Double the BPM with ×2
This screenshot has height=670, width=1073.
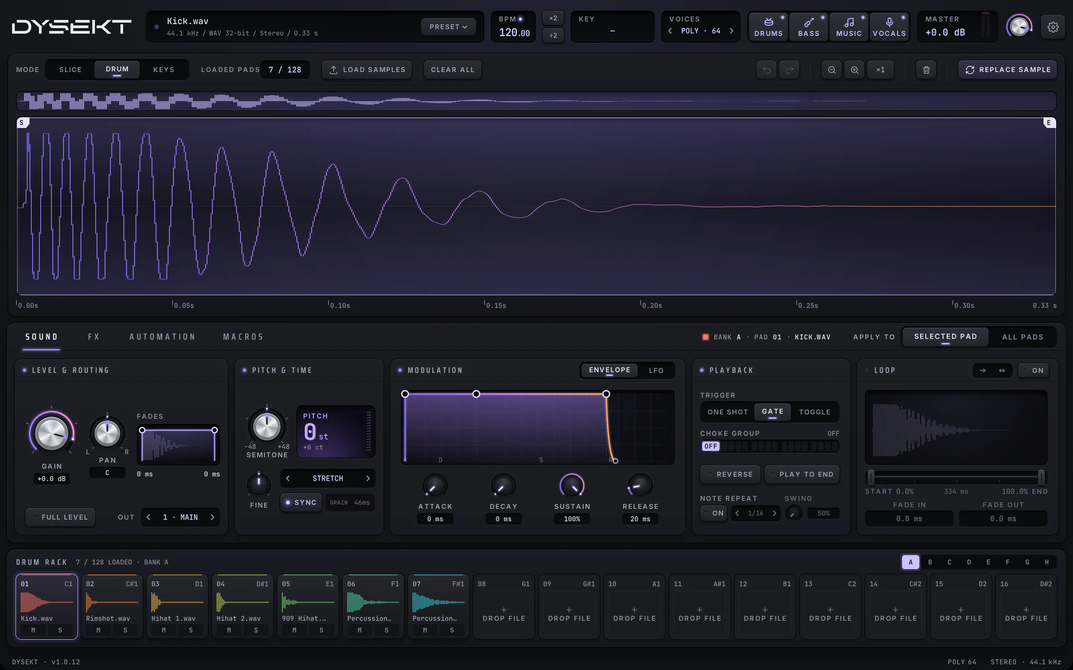[553, 18]
